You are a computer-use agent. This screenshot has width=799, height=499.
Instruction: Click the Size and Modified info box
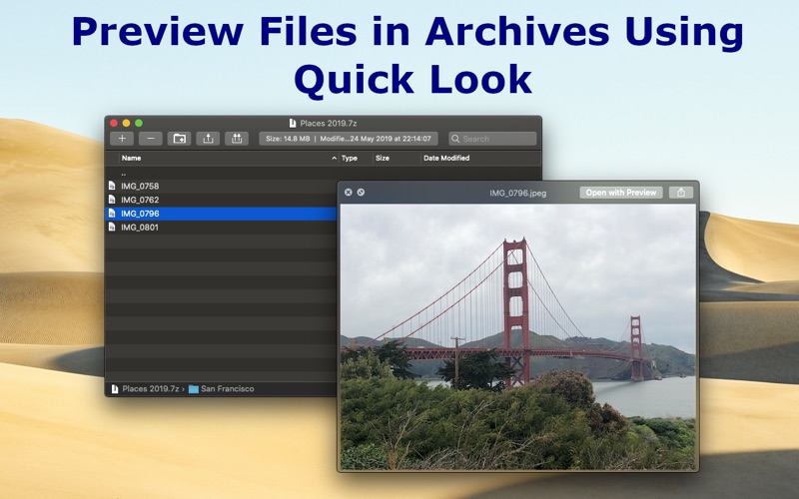point(349,139)
